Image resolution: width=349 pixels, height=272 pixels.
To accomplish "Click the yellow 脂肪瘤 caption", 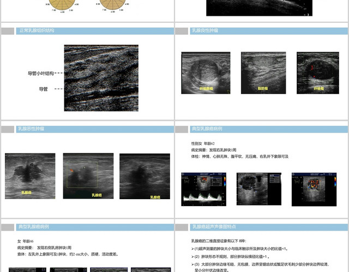I will [263, 88].
